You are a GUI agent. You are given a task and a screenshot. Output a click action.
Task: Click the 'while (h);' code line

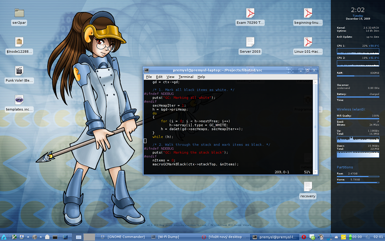point(162,137)
